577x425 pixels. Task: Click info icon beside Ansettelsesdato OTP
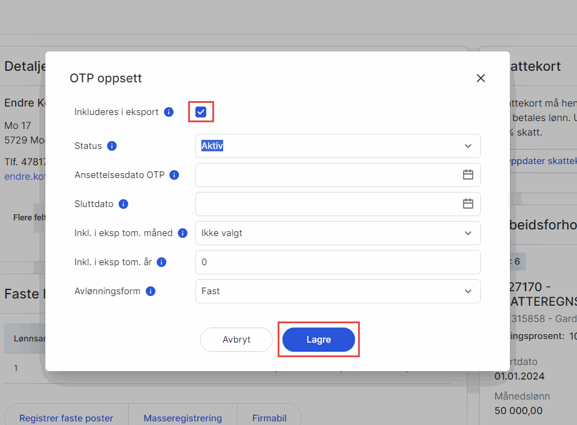pyautogui.click(x=174, y=175)
